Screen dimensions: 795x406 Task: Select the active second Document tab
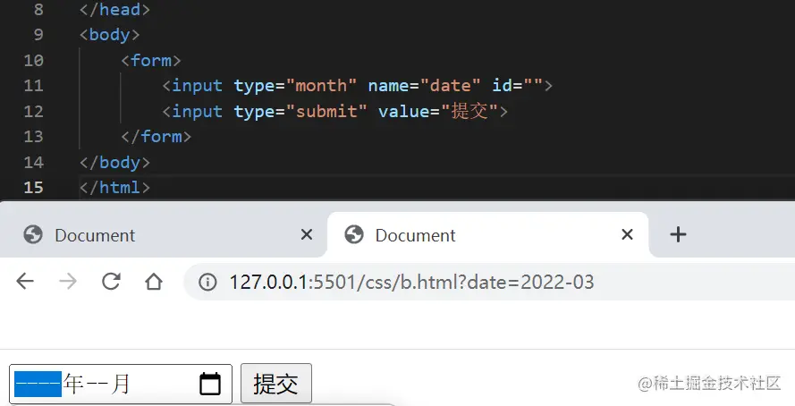(x=487, y=234)
